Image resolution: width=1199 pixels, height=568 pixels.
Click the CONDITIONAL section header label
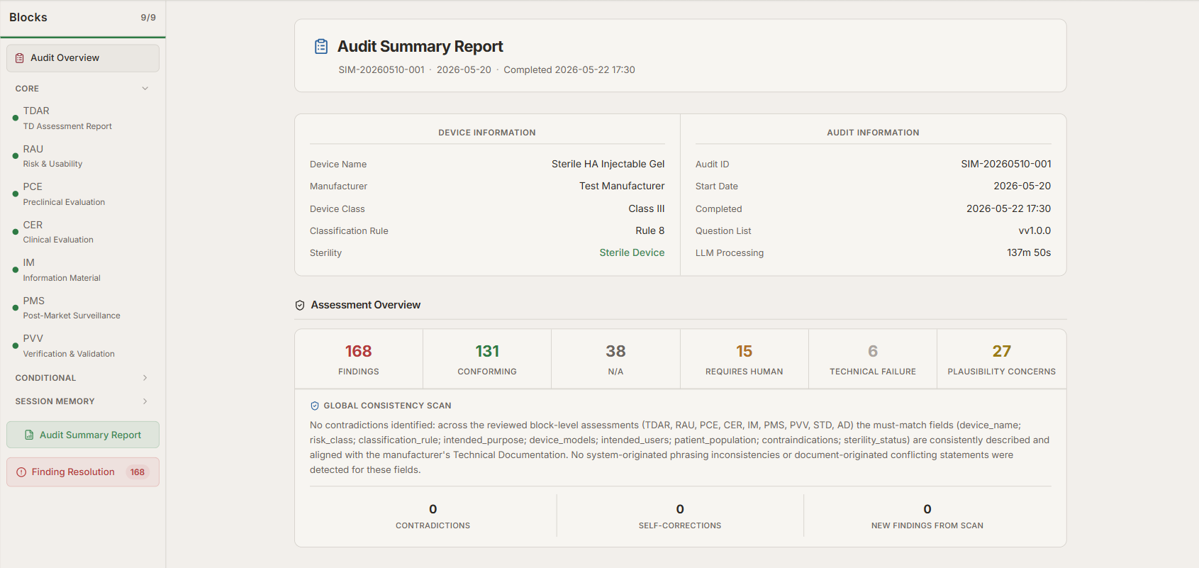pyautogui.click(x=45, y=378)
